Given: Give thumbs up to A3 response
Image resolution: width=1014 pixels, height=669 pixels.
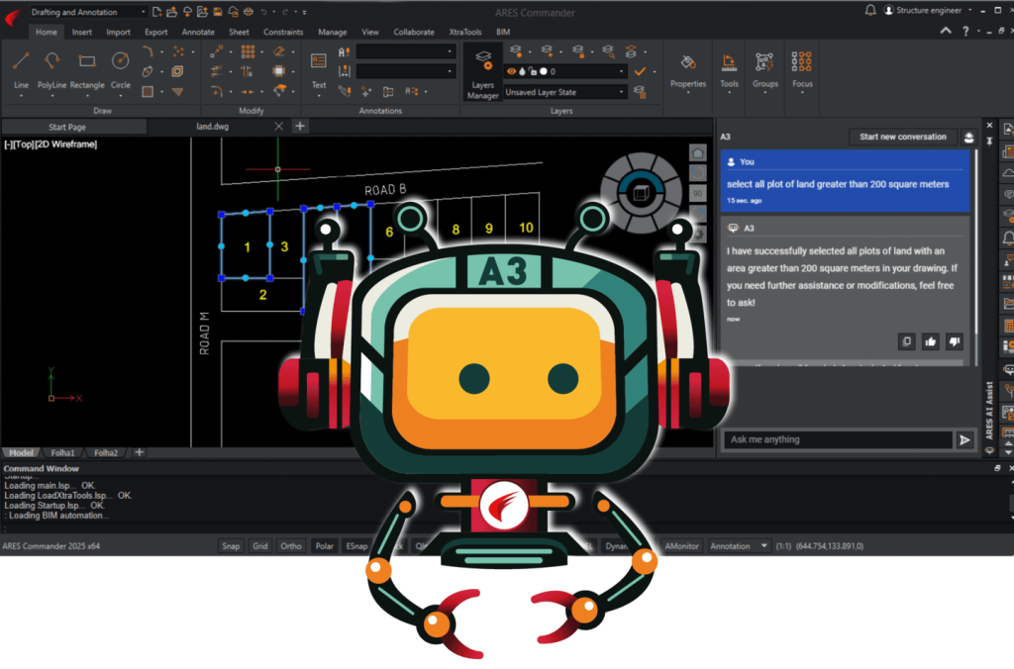Looking at the screenshot, I should [931, 341].
